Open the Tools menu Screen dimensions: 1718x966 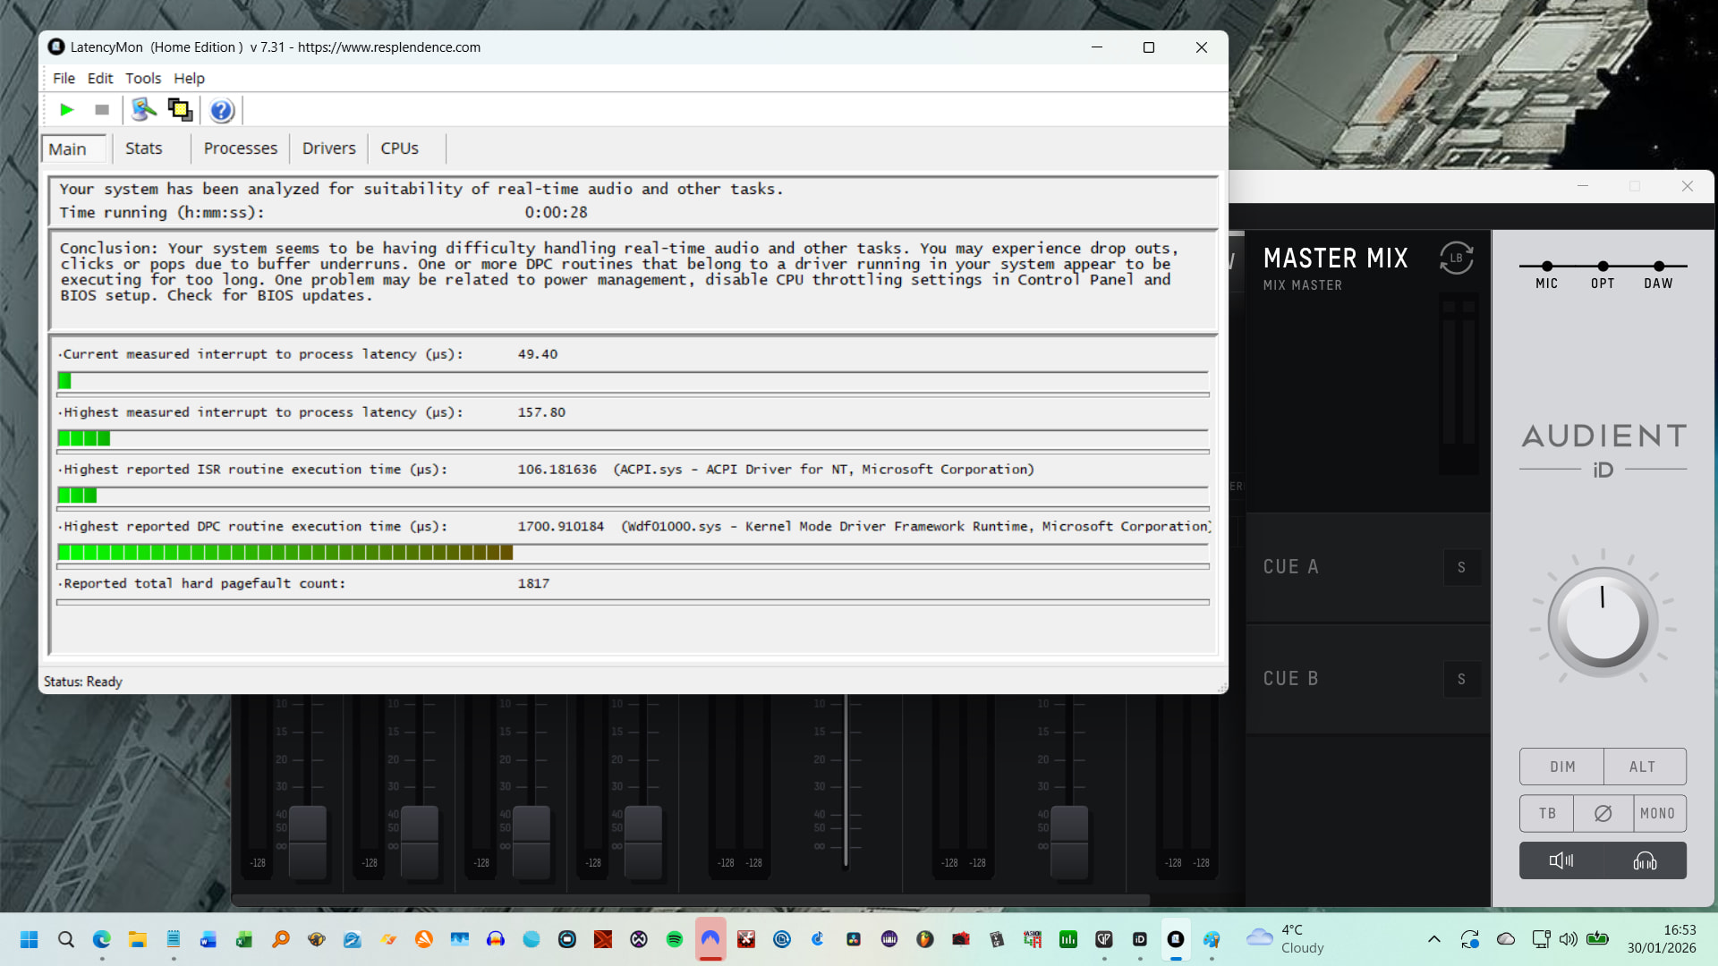(x=143, y=79)
